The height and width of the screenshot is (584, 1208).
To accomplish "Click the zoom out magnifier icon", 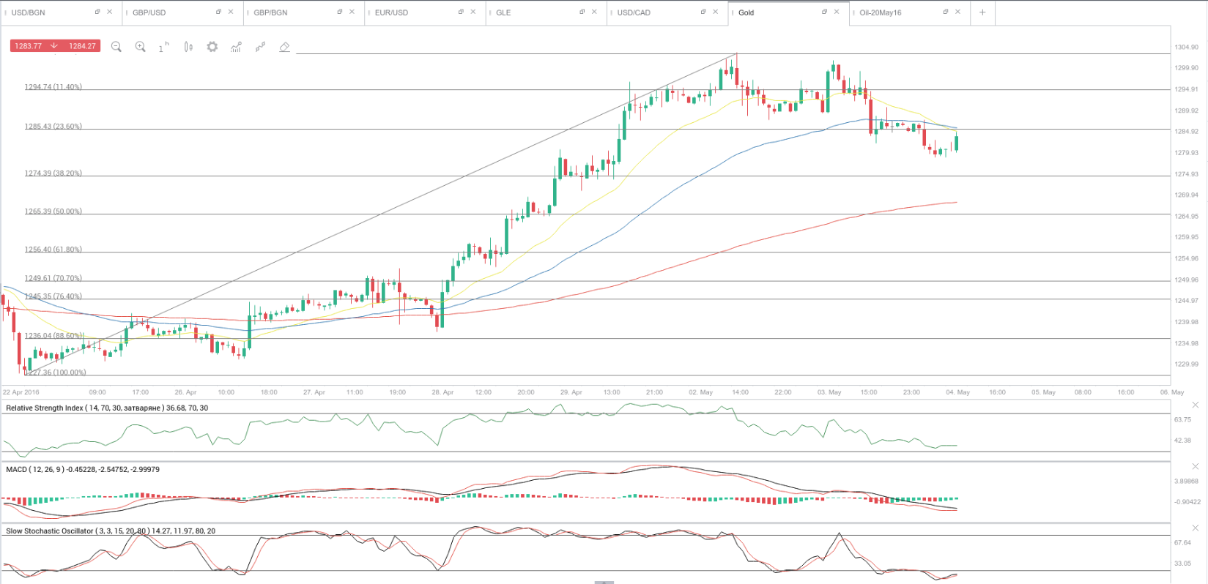I will click(116, 47).
